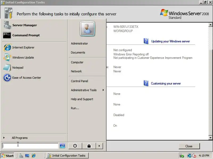Click Windows Error Reporting off text

pyautogui.click(x=131, y=54)
